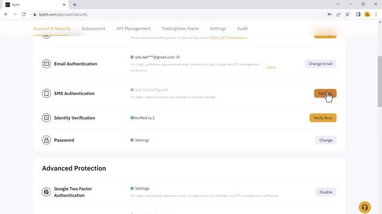382x214 pixels.
Task: Go to the TradingView Alerts tab
Action: click(180, 29)
